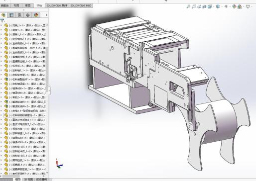Viewport: 256px width, 181px height.
Task: Open the DisplayManager color sphere tab
Action: (36, 15)
